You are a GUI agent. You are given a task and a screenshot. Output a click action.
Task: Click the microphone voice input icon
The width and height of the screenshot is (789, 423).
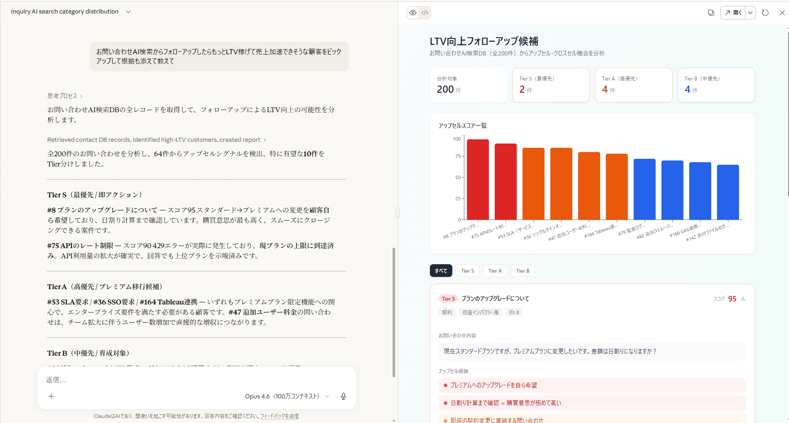[343, 396]
